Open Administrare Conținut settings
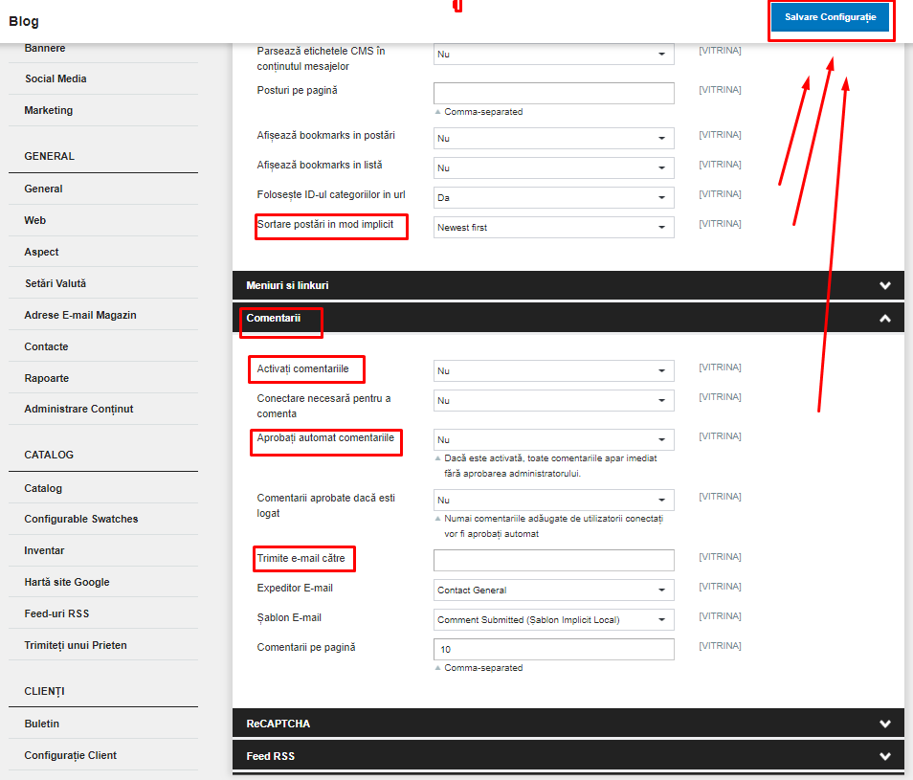 pos(78,409)
